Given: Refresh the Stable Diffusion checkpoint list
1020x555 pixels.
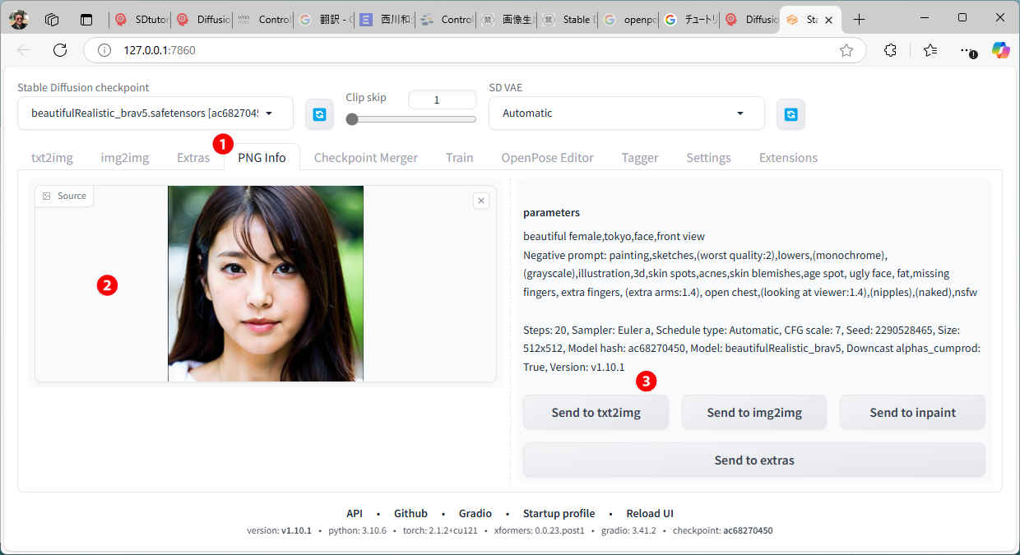Looking at the screenshot, I should [x=319, y=114].
